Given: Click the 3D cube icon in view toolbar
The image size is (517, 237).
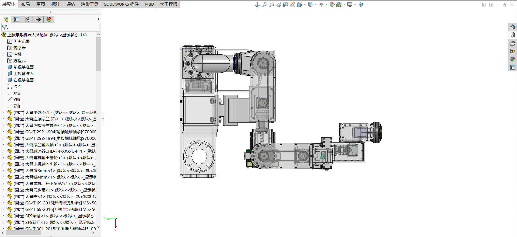Looking at the screenshot, I should [x=361, y=5].
